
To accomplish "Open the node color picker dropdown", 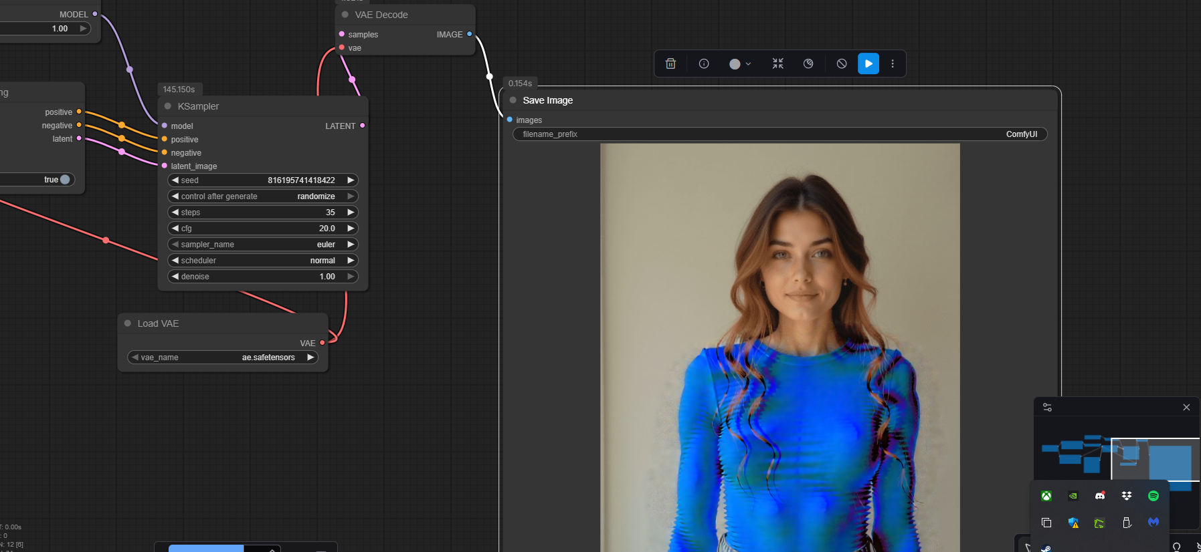I will pyautogui.click(x=740, y=63).
